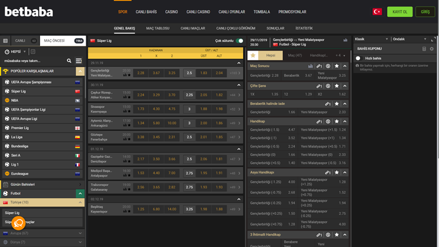The width and height of the screenshot is (439, 247).
Task: Toggle the Çok sütunlu switch
Action: point(239,40)
